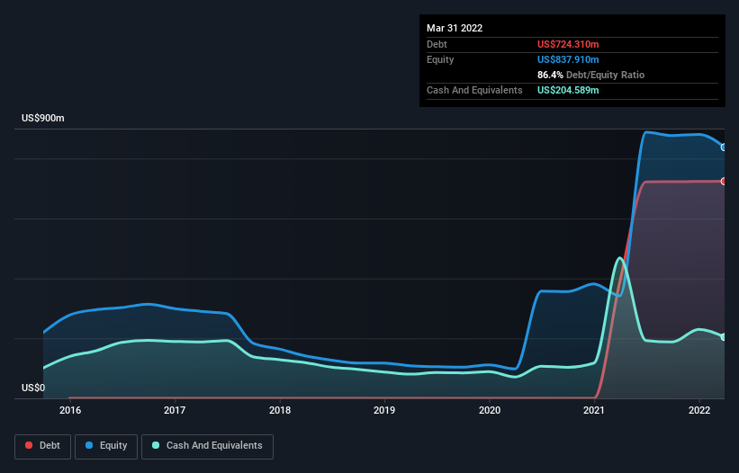The width and height of the screenshot is (739, 473).
Task: Click the 2021 x-axis label
Action: click(x=594, y=410)
